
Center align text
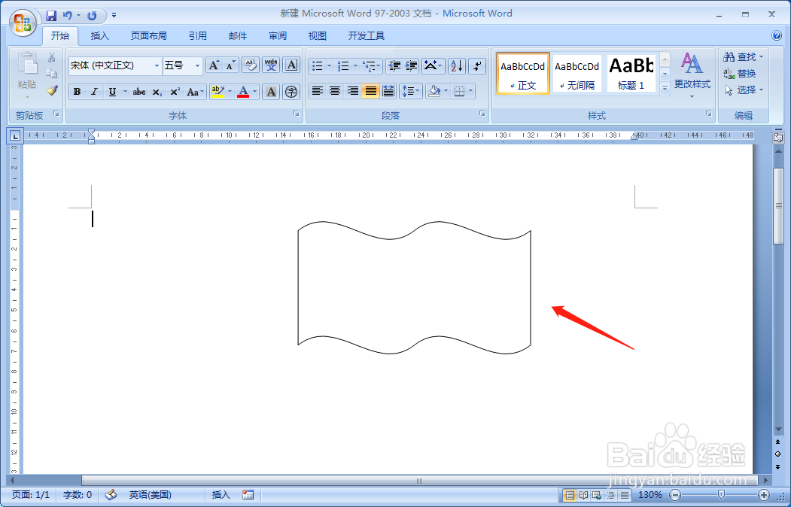click(335, 91)
